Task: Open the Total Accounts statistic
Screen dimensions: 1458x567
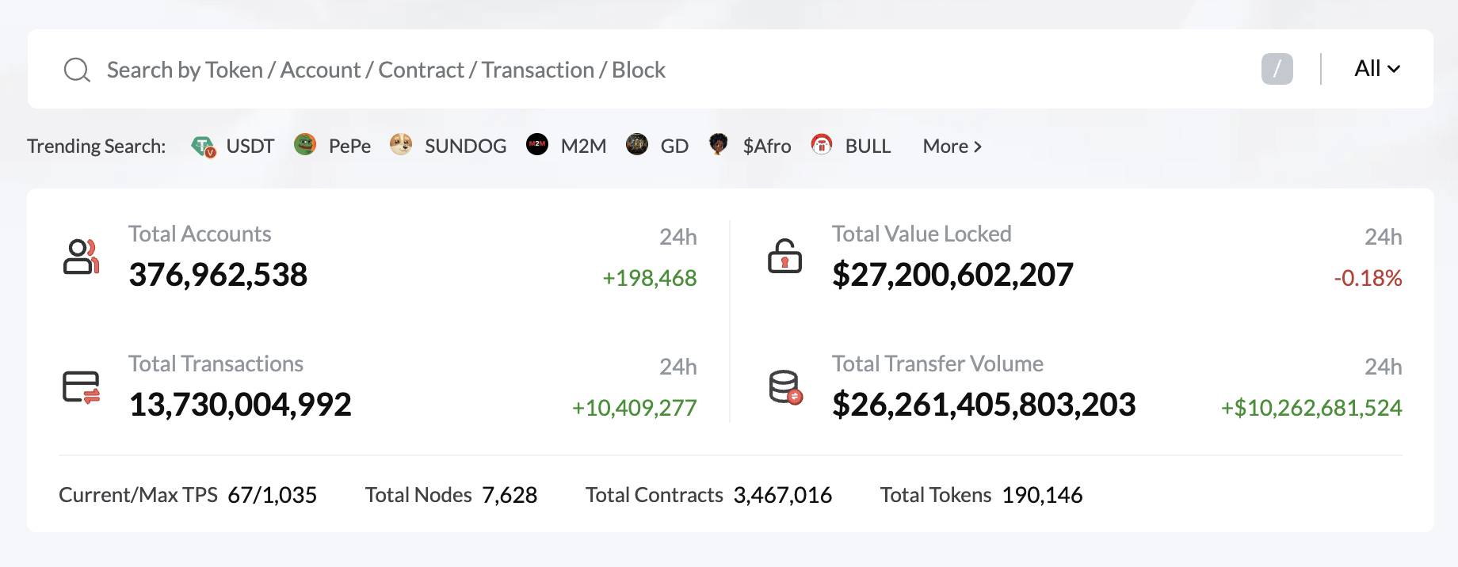Action: click(x=217, y=276)
